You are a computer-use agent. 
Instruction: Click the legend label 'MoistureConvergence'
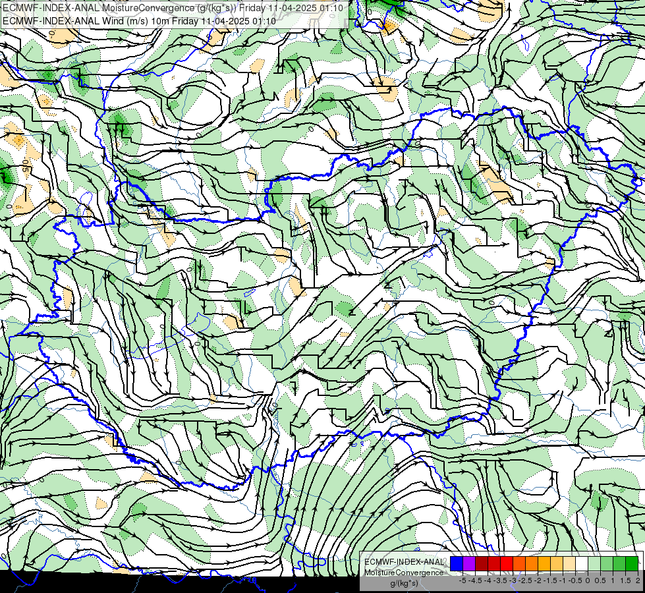[x=403, y=573]
